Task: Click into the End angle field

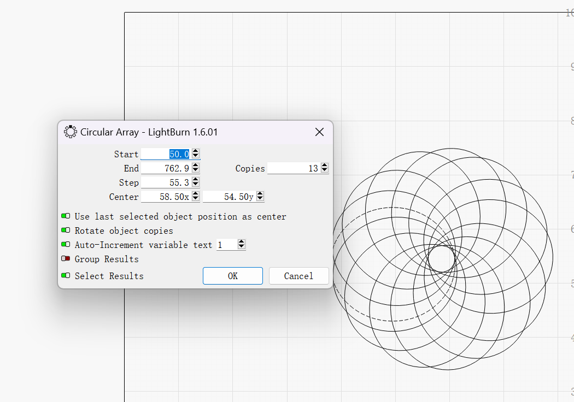Action: (x=166, y=168)
